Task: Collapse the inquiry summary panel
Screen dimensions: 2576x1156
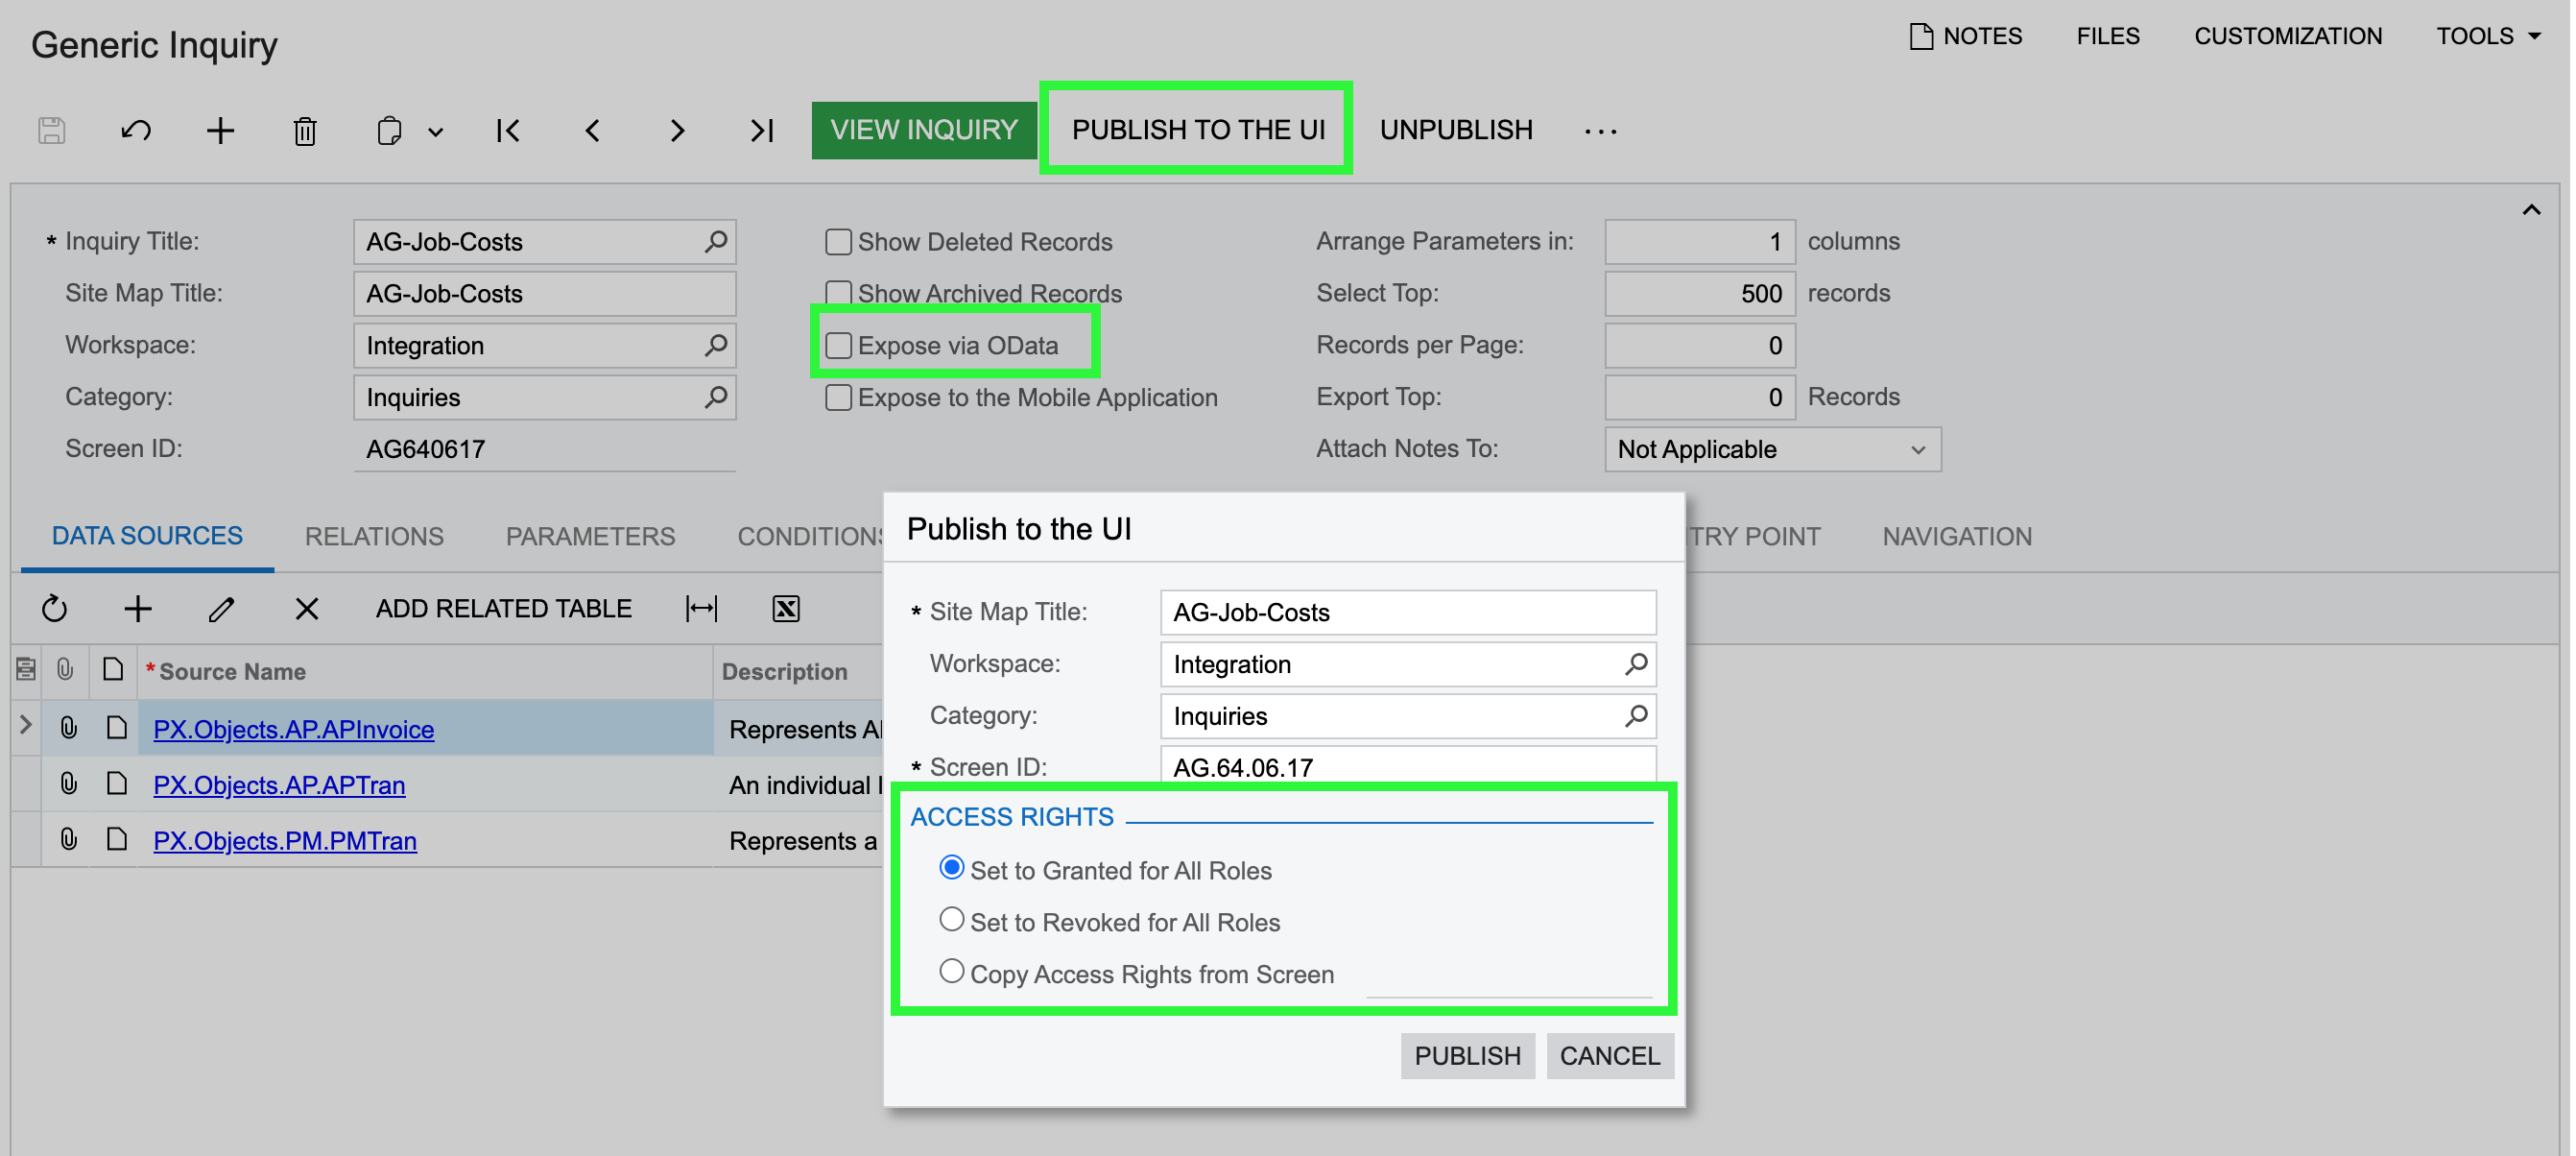Action: click(x=2531, y=210)
